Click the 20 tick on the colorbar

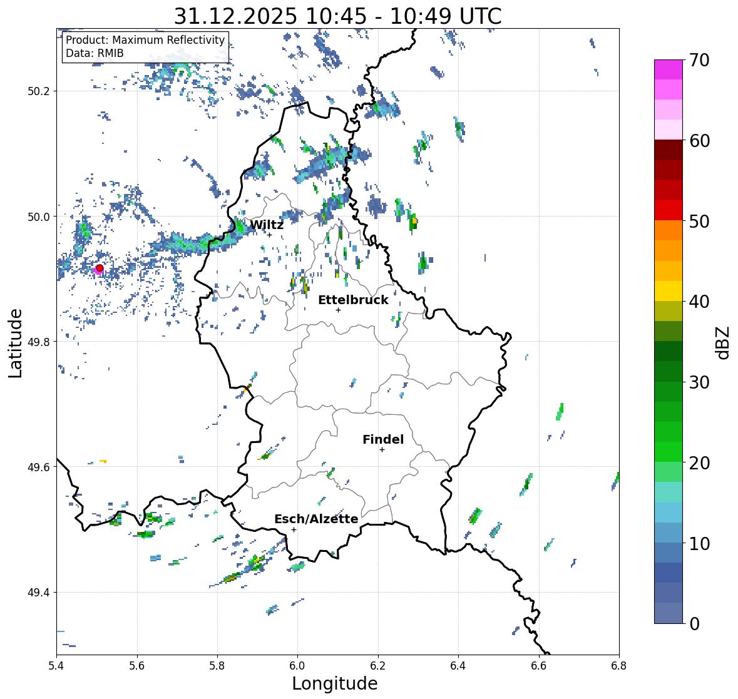tap(699, 463)
